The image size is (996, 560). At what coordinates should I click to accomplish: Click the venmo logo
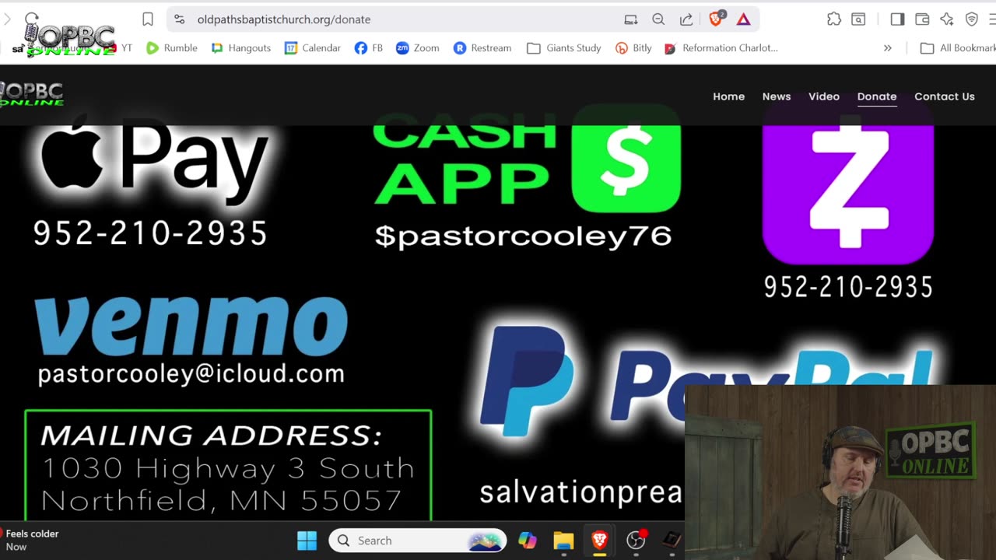coord(191,326)
